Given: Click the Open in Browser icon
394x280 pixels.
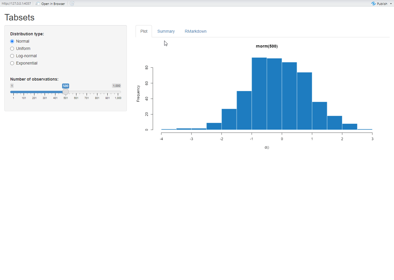Looking at the screenshot, I should point(38,4).
